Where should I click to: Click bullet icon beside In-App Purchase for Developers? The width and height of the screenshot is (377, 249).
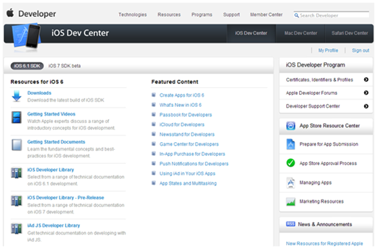click(x=154, y=154)
